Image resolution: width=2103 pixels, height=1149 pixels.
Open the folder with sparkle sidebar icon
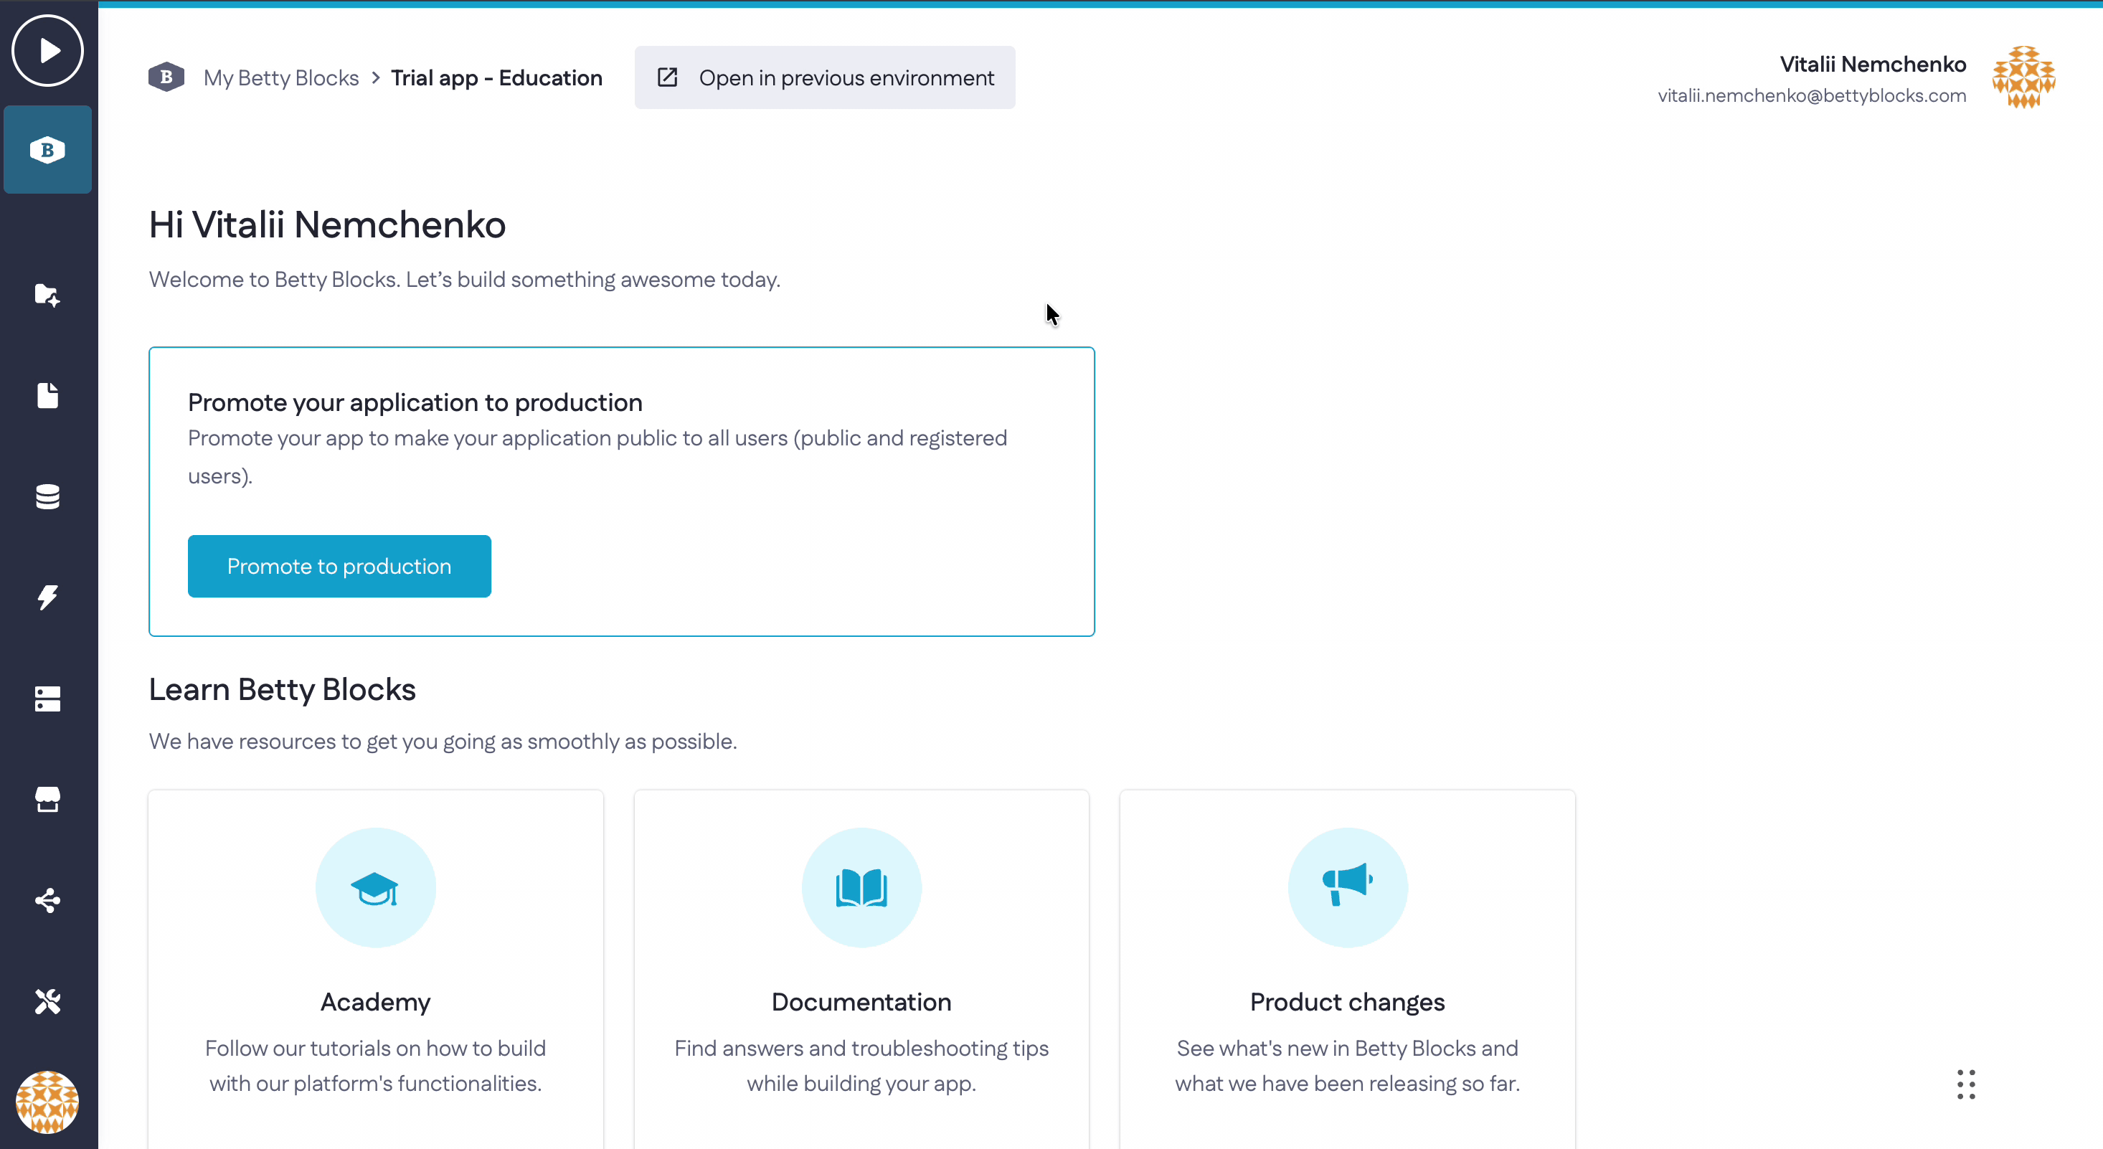click(x=47, y=295)
